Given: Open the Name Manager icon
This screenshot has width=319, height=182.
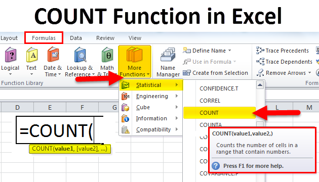Looking at the screenshot, I should (x=168, y=55).
